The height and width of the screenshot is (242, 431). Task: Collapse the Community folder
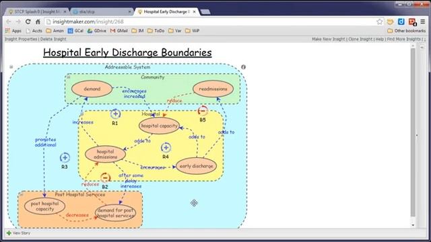tap(69, 77)
